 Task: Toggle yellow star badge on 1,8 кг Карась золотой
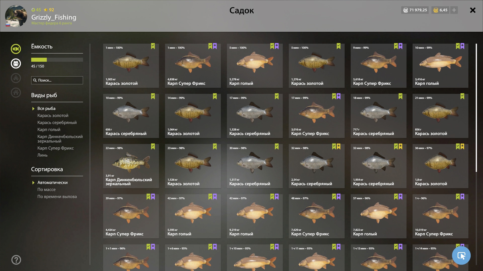[x=462, y=147]
